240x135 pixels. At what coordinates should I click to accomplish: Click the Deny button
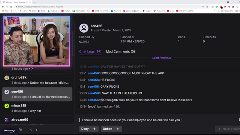tap(85, 129)
